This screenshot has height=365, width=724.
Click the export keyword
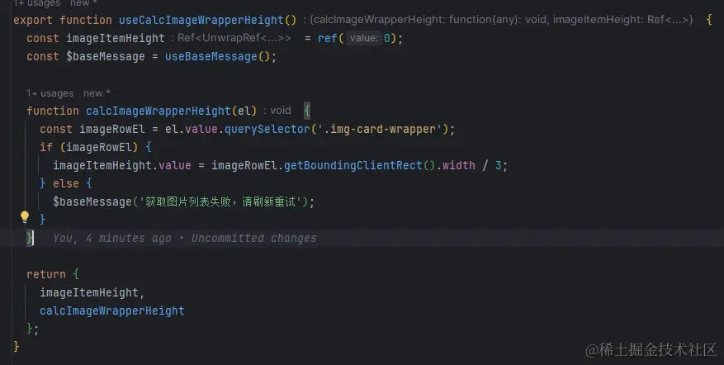pos(33,21)
